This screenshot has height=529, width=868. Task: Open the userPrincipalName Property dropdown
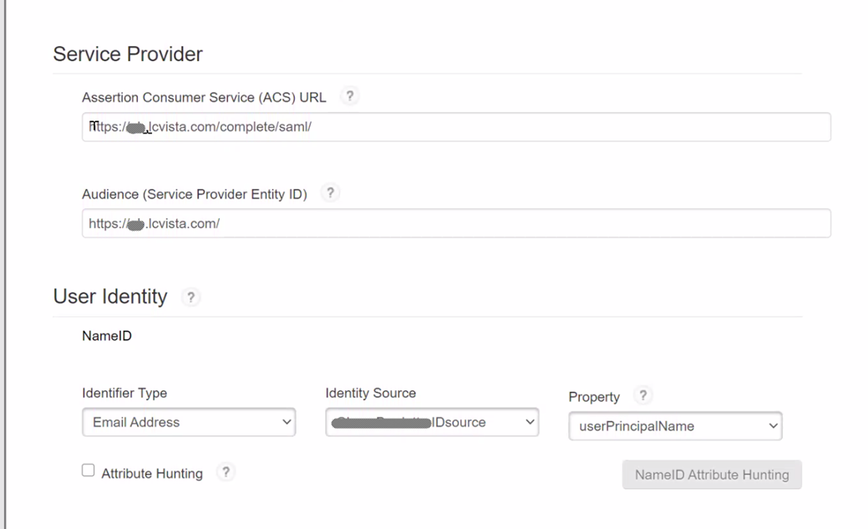[675, 426]
